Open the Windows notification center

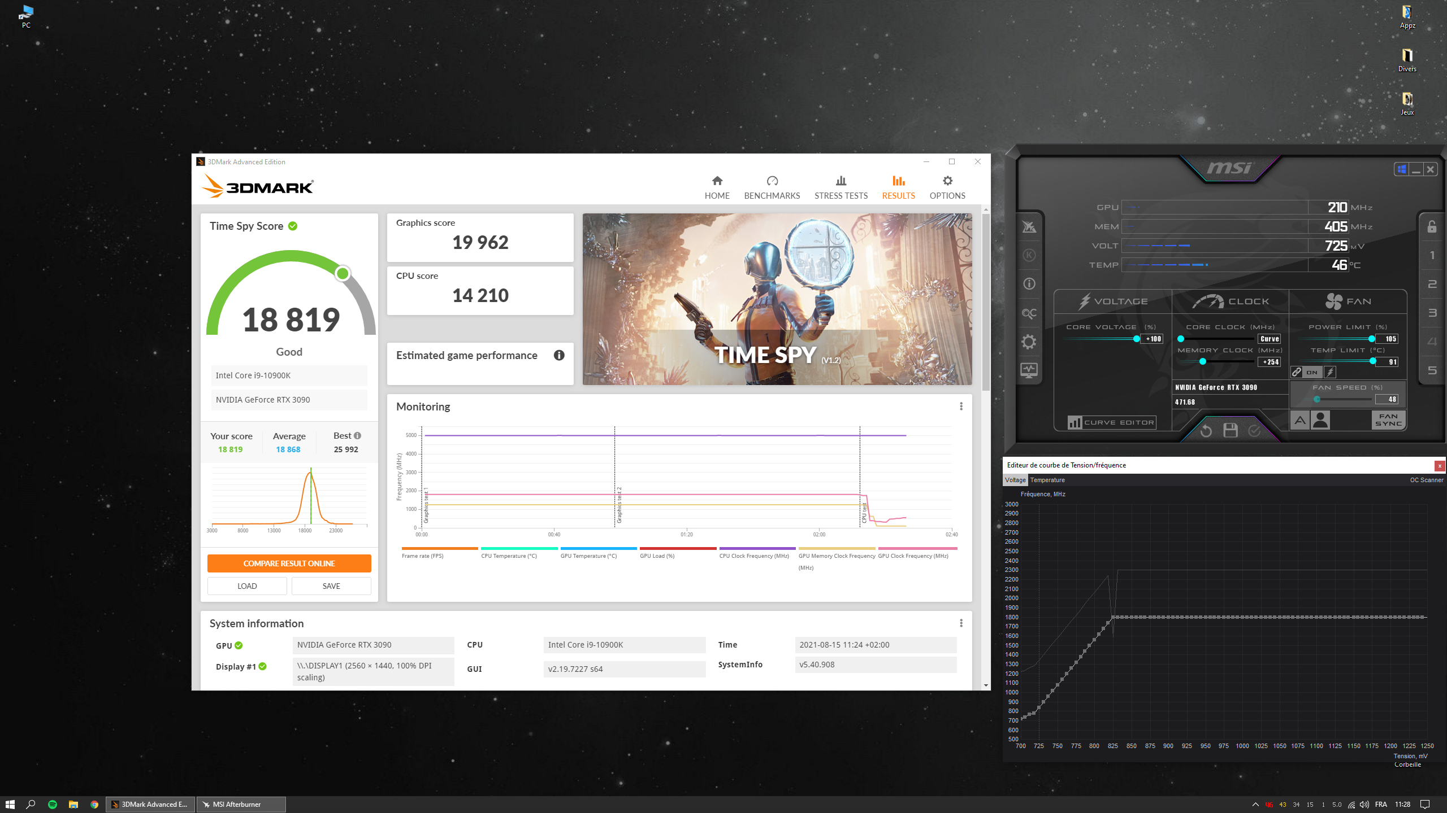point(1425,805)
